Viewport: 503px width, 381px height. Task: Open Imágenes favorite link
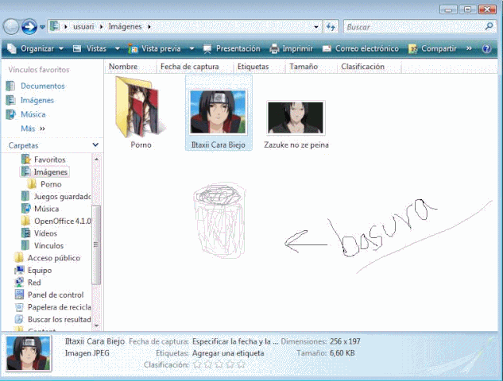(30, 100)
